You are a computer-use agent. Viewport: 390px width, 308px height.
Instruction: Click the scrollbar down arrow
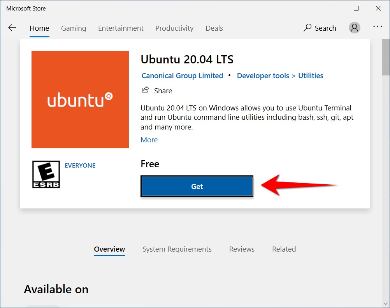click(386, 303)
